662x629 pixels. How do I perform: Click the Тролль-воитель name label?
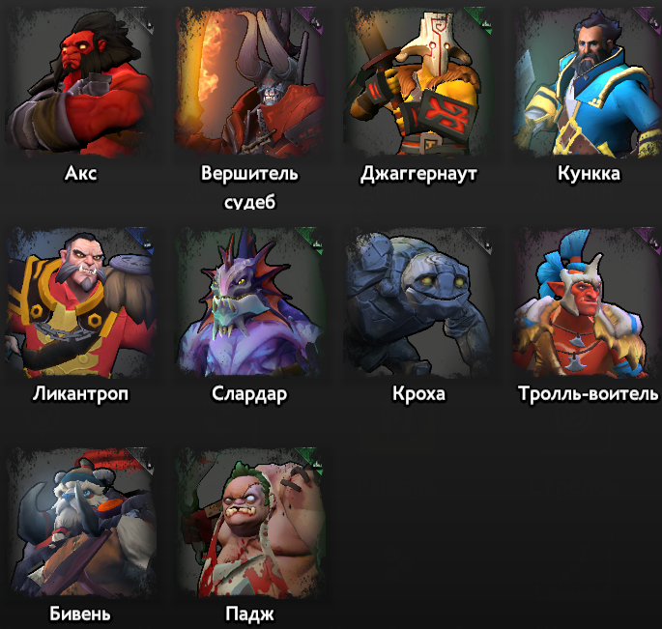[x=588, y=393]
